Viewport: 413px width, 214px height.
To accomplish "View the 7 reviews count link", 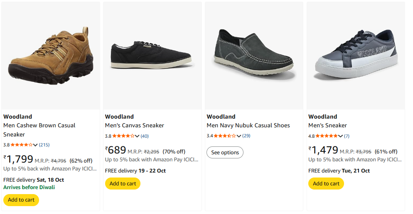I will (x=347, y=136).
